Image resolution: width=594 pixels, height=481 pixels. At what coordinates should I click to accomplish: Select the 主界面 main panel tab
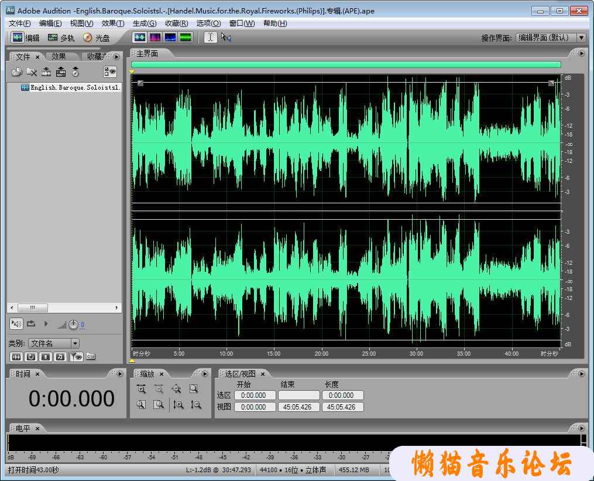pos(147,53)
